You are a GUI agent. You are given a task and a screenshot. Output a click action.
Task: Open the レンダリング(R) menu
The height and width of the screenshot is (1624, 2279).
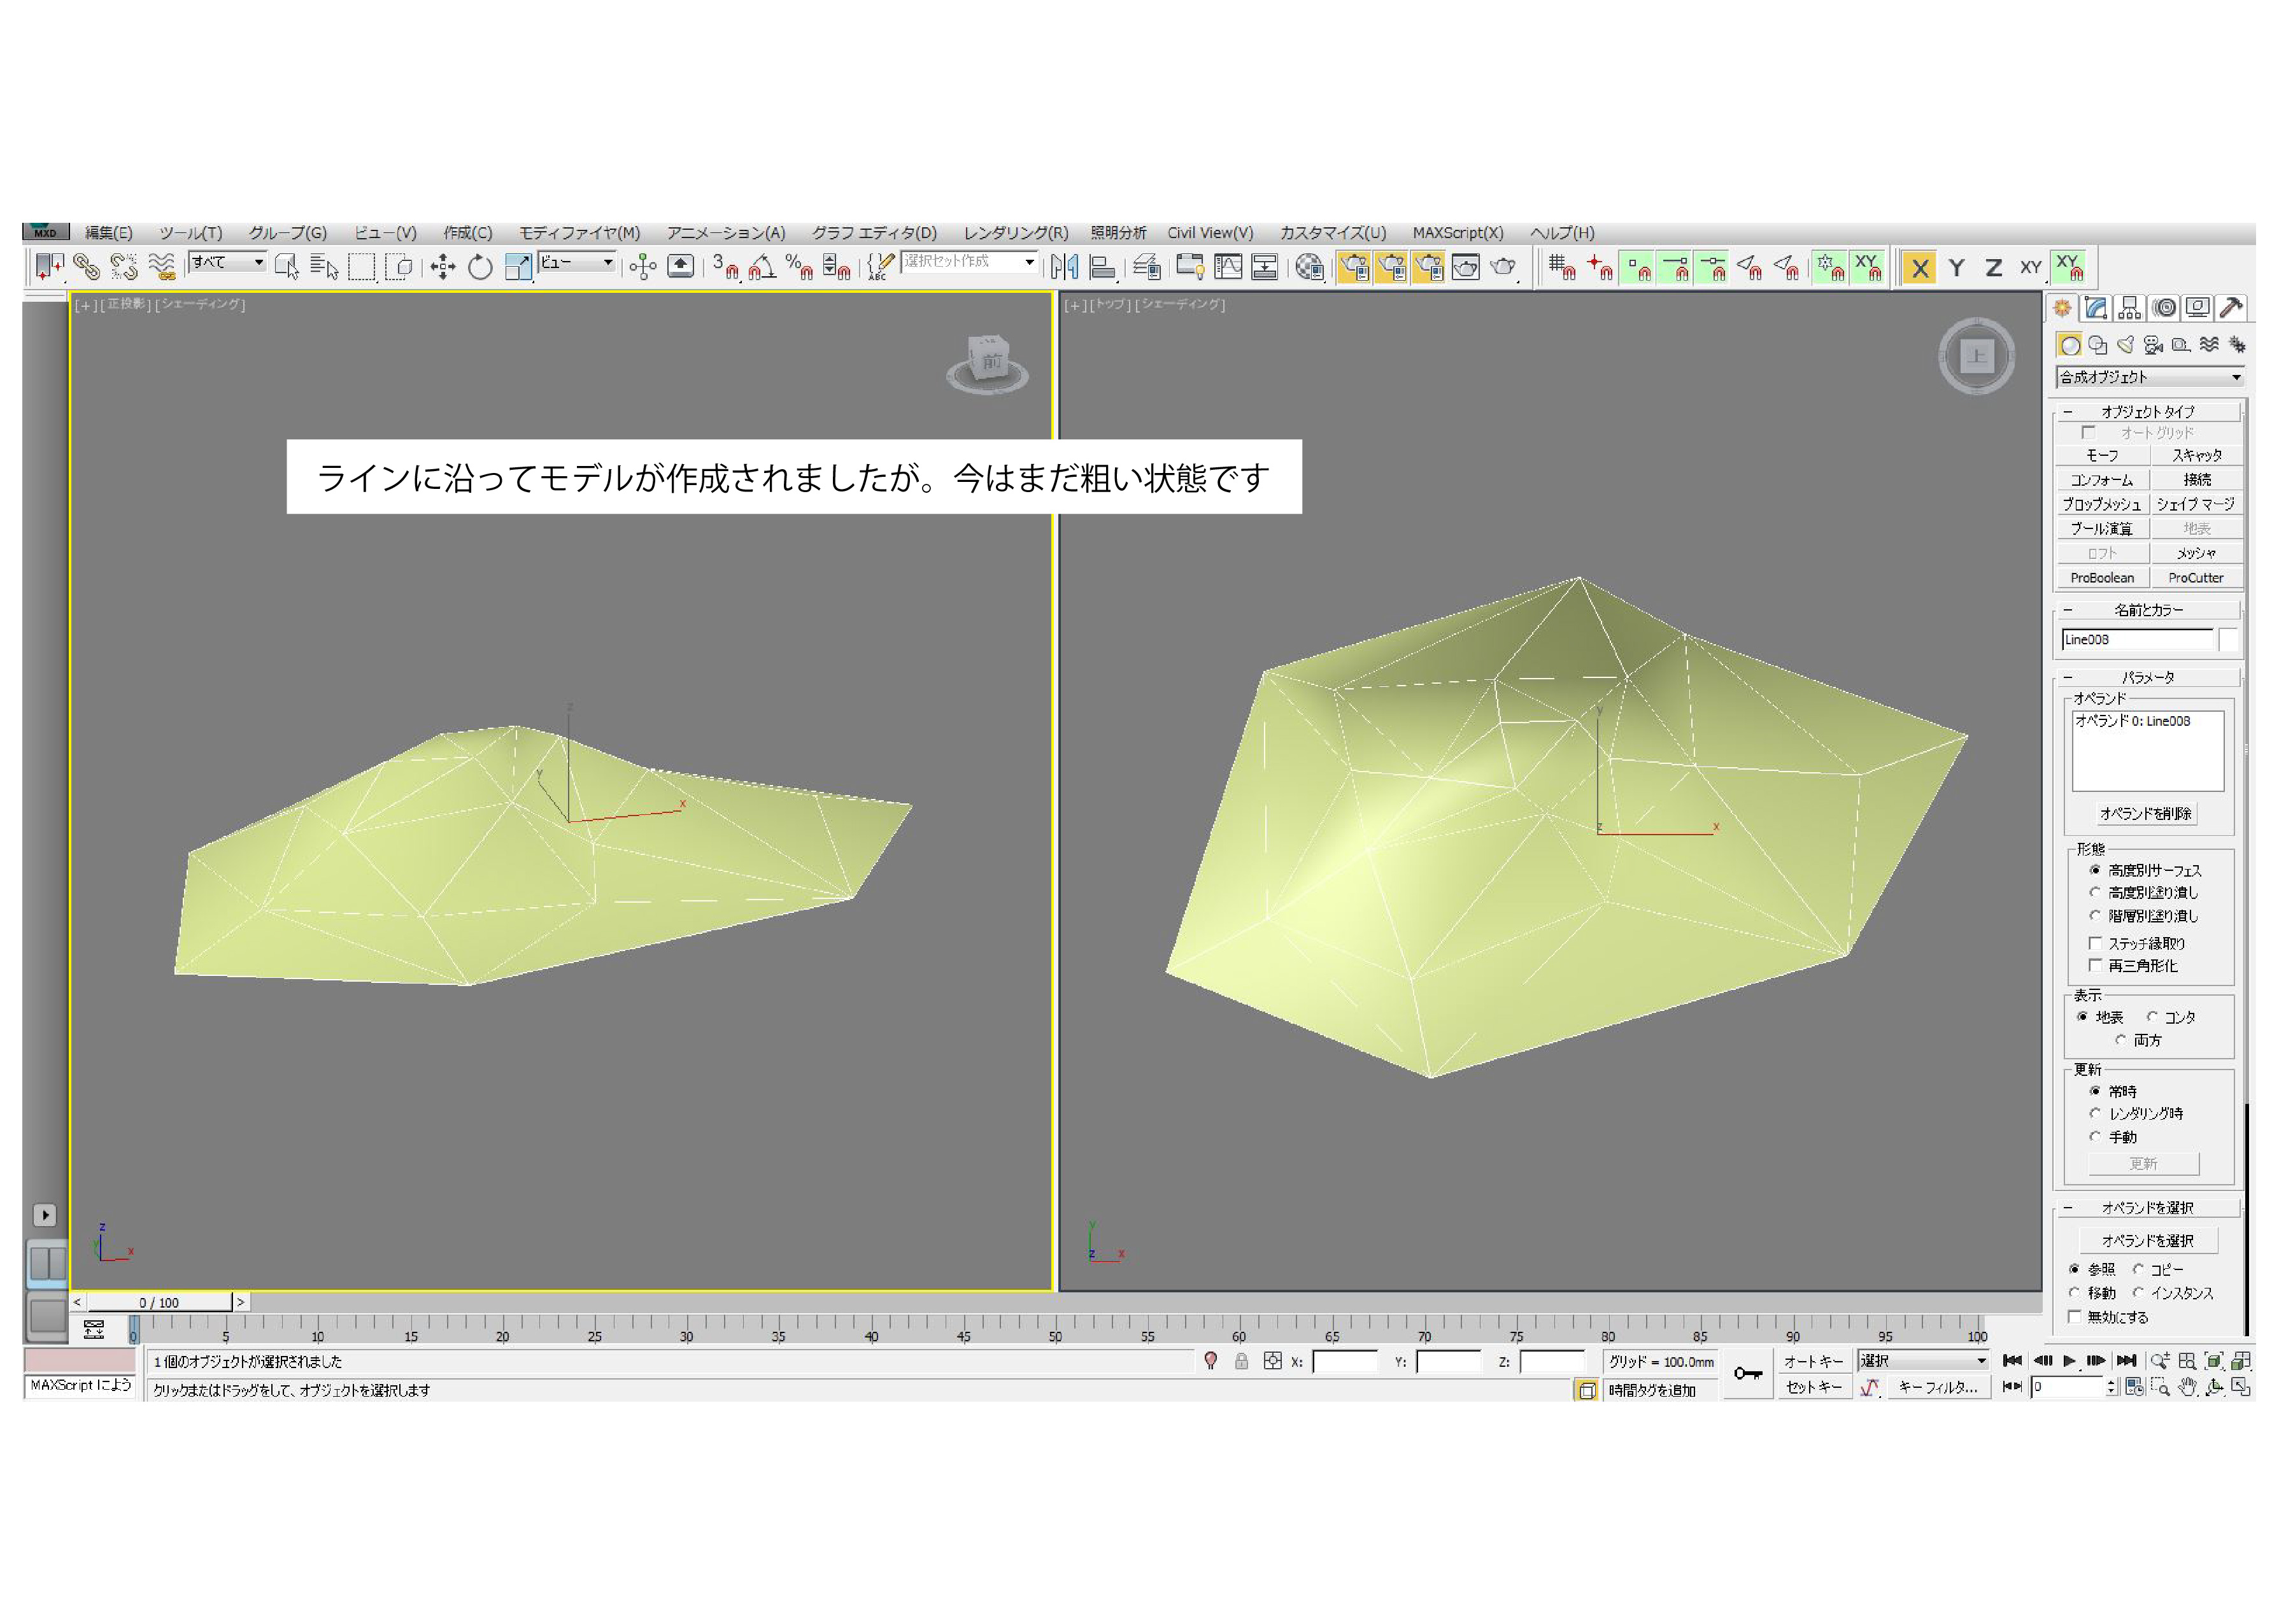1015,233
